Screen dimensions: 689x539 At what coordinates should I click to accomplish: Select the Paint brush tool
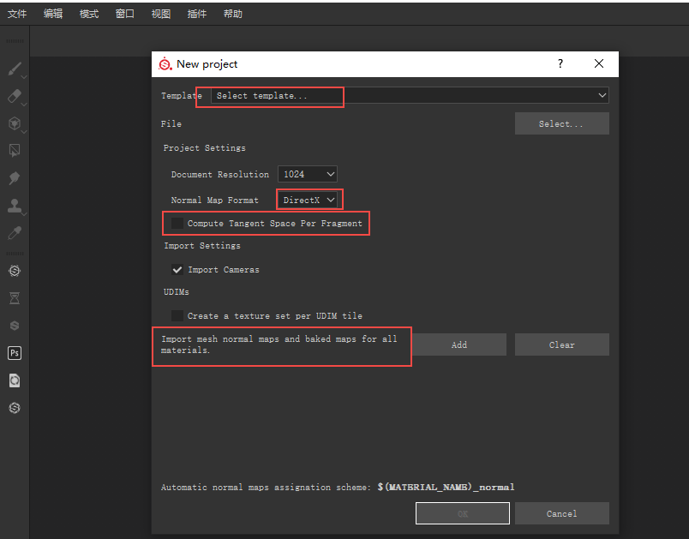[15, 69]
